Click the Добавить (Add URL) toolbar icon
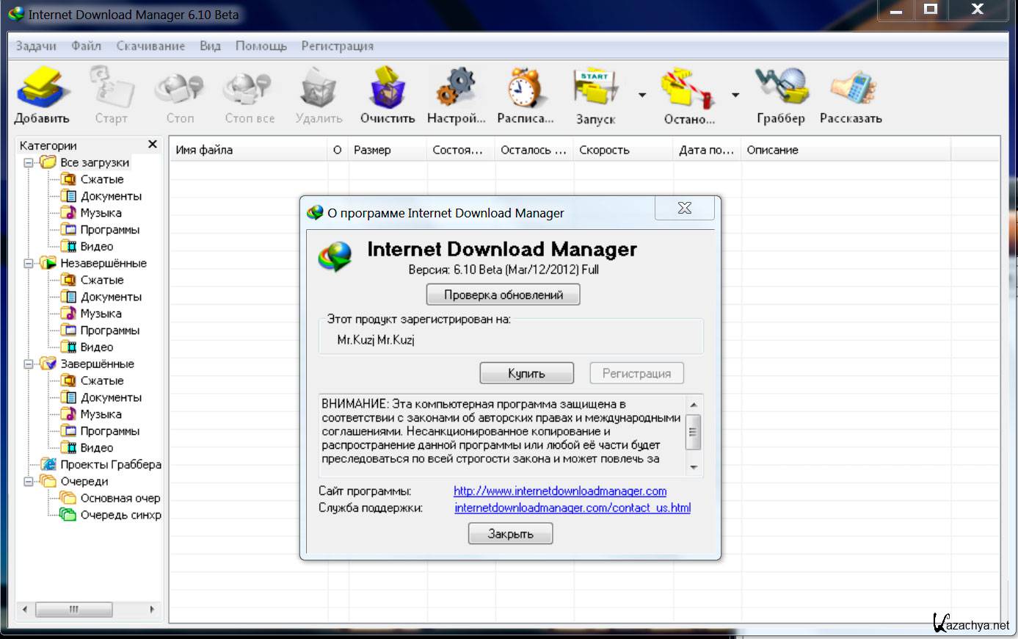 coord(43,88)
